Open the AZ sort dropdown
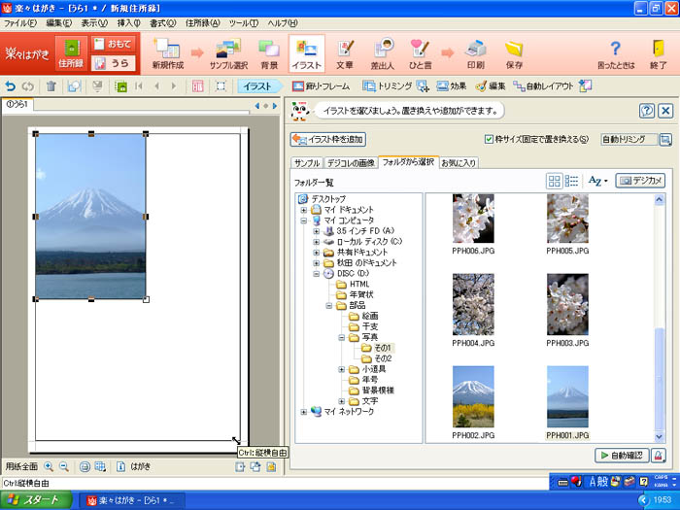This screenshot has width=680, height=510. click(597, 181)
